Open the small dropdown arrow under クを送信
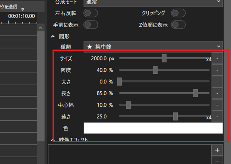Viewport: 231px width, 164px height. click(22, 9)
